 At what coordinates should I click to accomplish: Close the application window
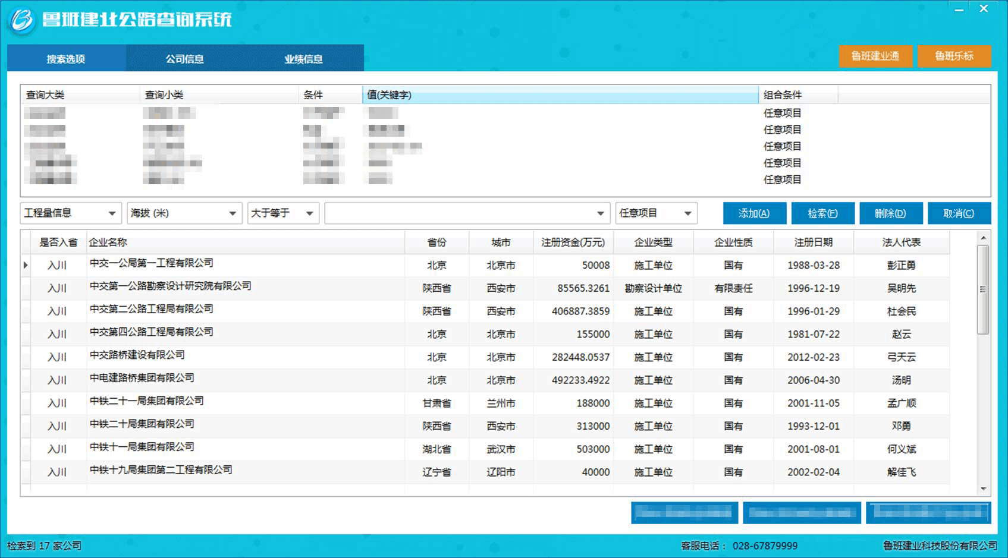coord(984,9)
